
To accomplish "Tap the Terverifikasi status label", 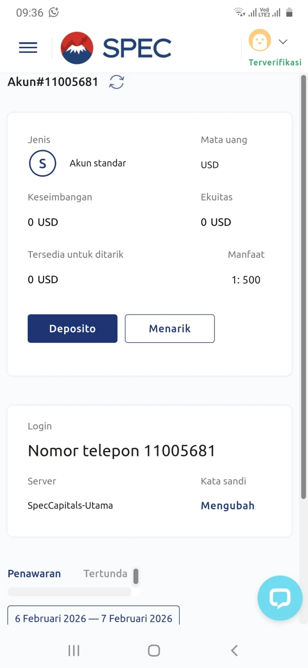I will 275,63.
